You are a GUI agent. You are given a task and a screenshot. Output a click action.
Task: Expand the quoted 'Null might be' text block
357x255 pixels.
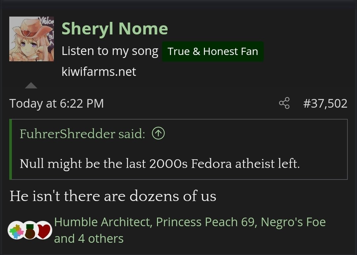point(160,163)
